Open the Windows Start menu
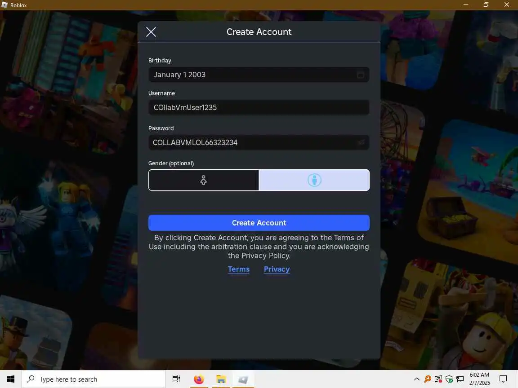The width and height of the screenshot is (518, 388). point(11,379)
